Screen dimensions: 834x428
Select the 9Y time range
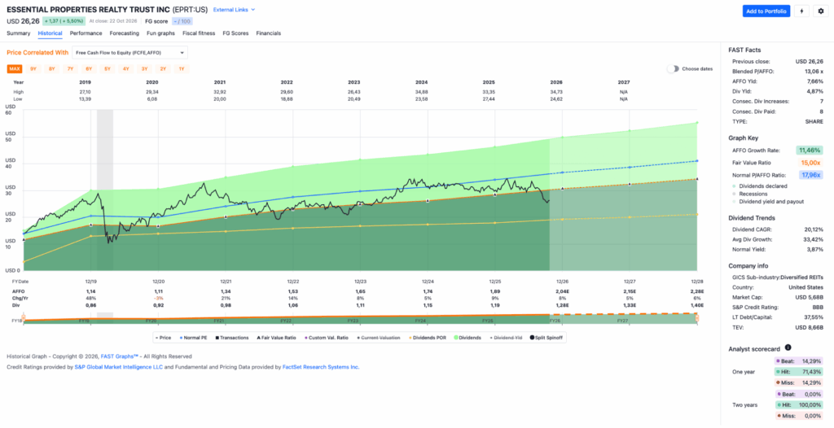coord(33,68)
